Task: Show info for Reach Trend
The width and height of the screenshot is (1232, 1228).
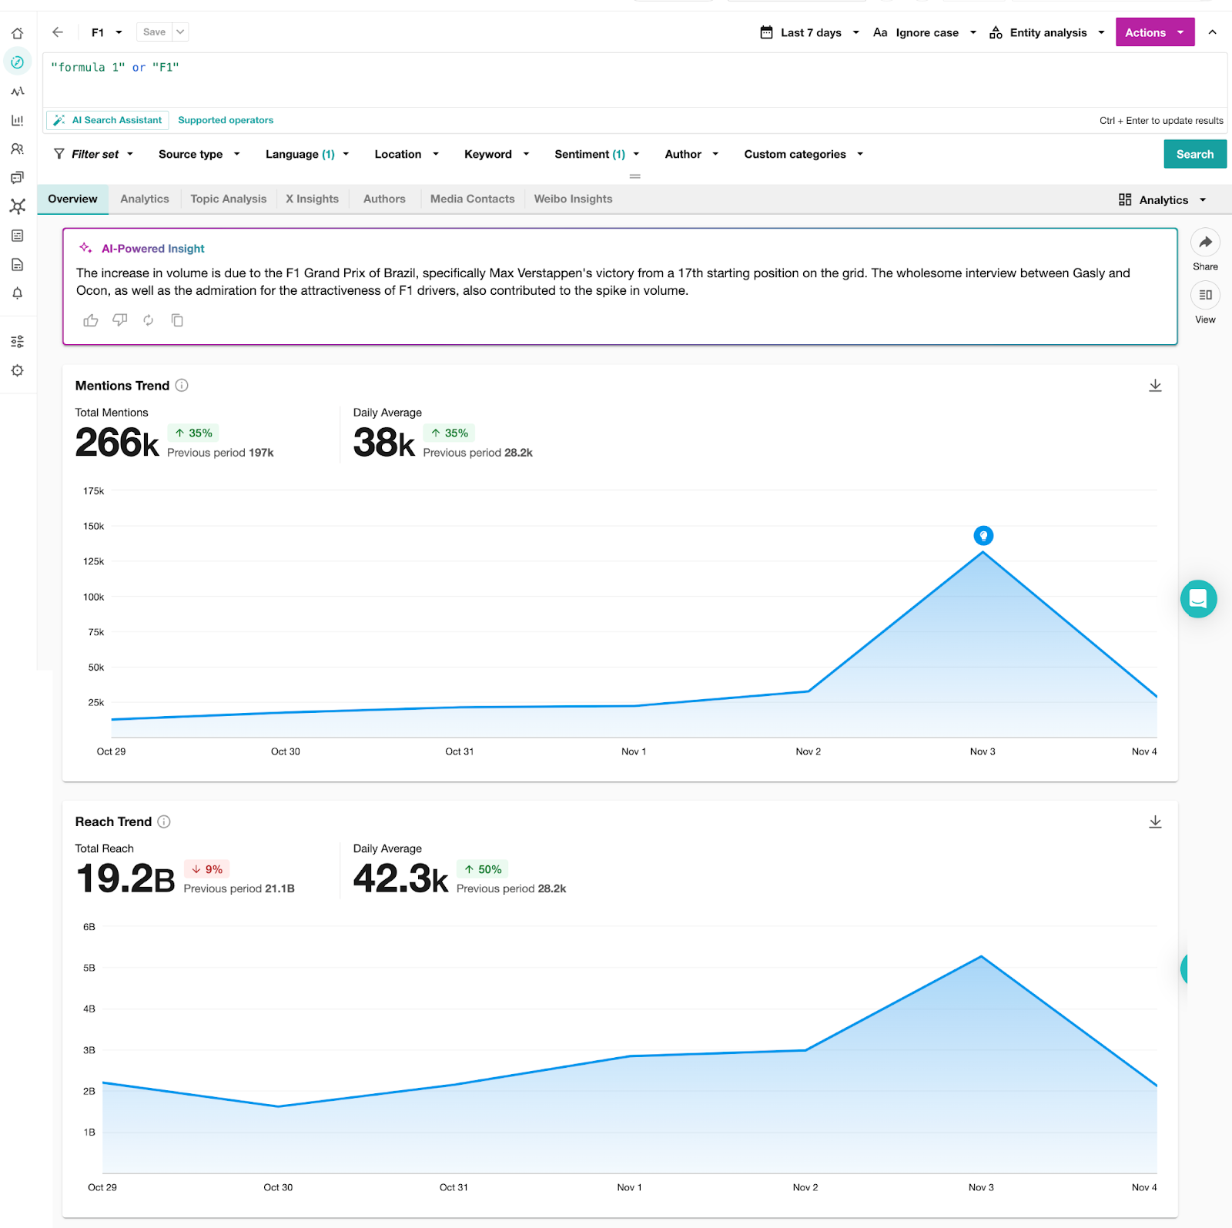Action: (164, 822)
